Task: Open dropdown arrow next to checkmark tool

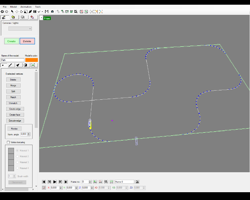Action: point(42,12)
